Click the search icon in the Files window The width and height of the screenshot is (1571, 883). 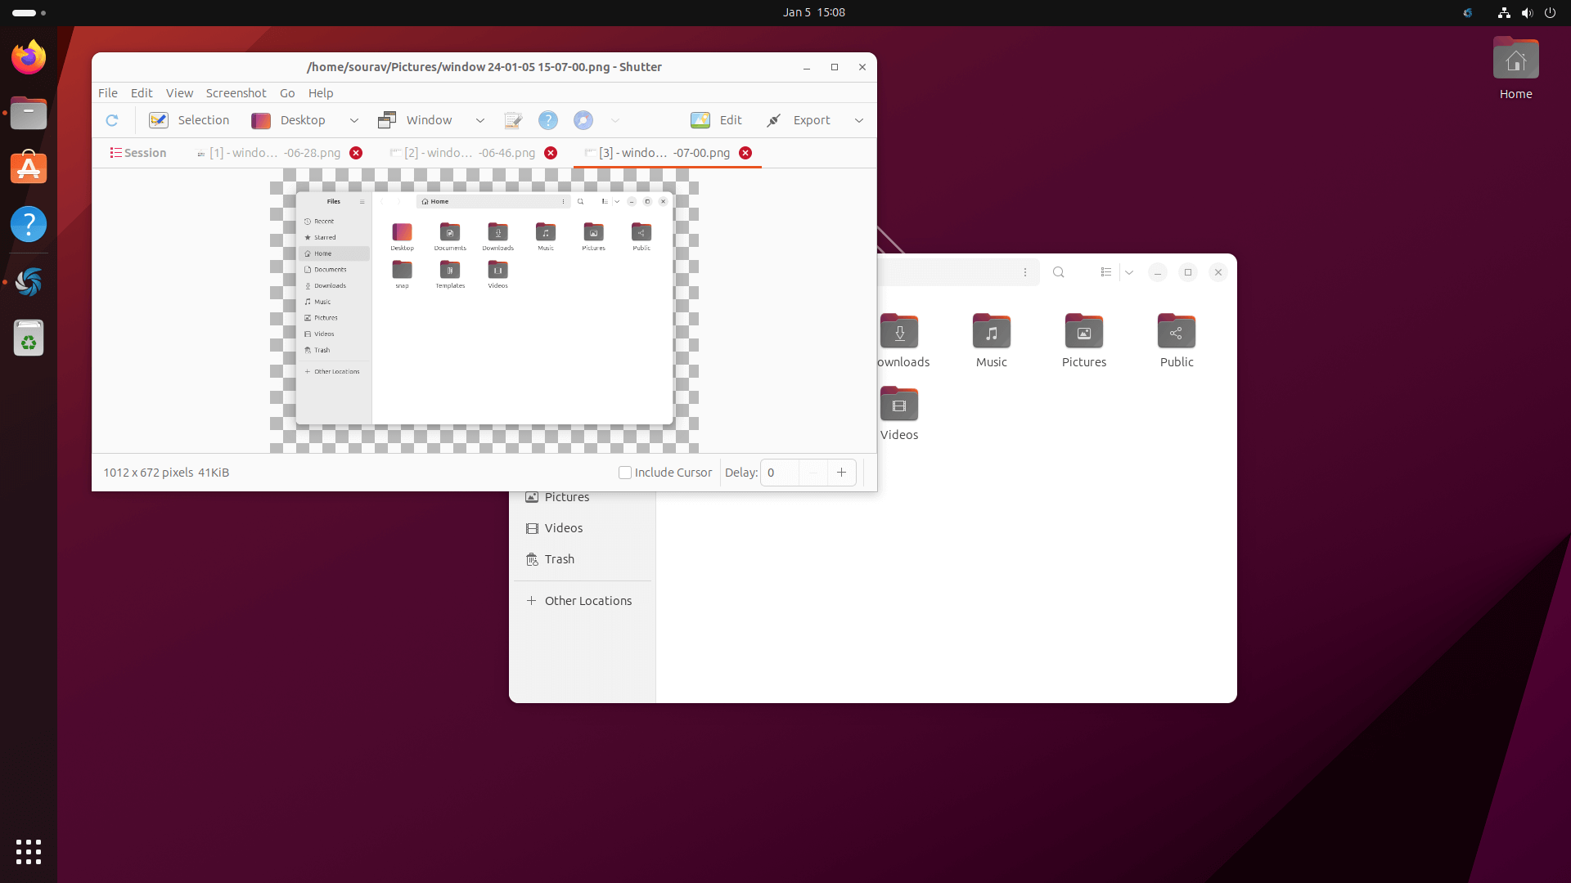point(1059,272)
